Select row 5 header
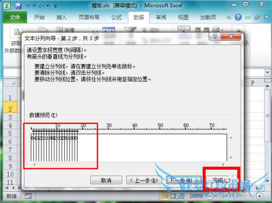 [x=10, y=134]
